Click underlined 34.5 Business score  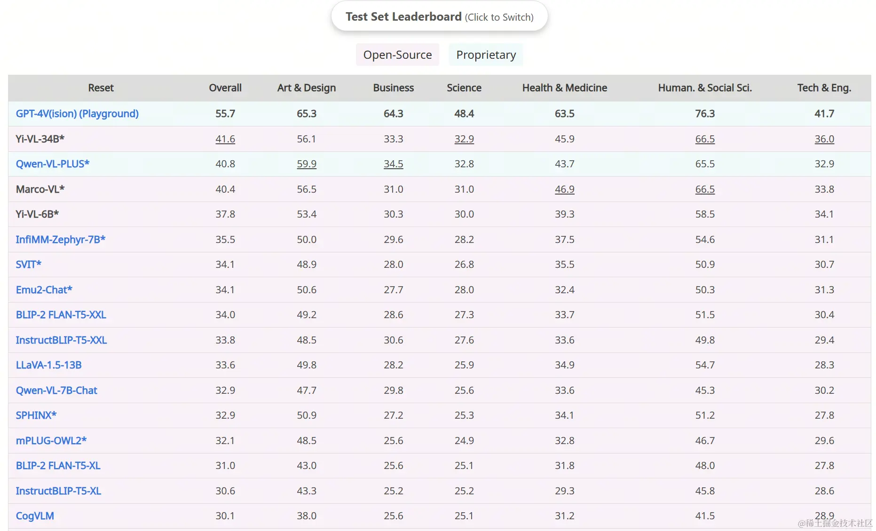[394, 164]
